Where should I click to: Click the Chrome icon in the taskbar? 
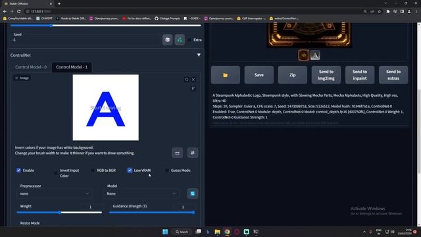pyautogui.click(x=227, y=232)
